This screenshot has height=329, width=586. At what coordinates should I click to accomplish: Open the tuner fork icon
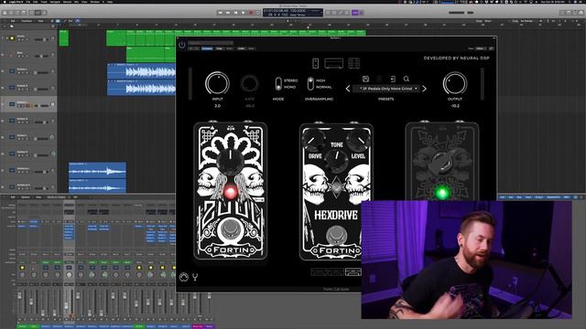pos(195,277)
